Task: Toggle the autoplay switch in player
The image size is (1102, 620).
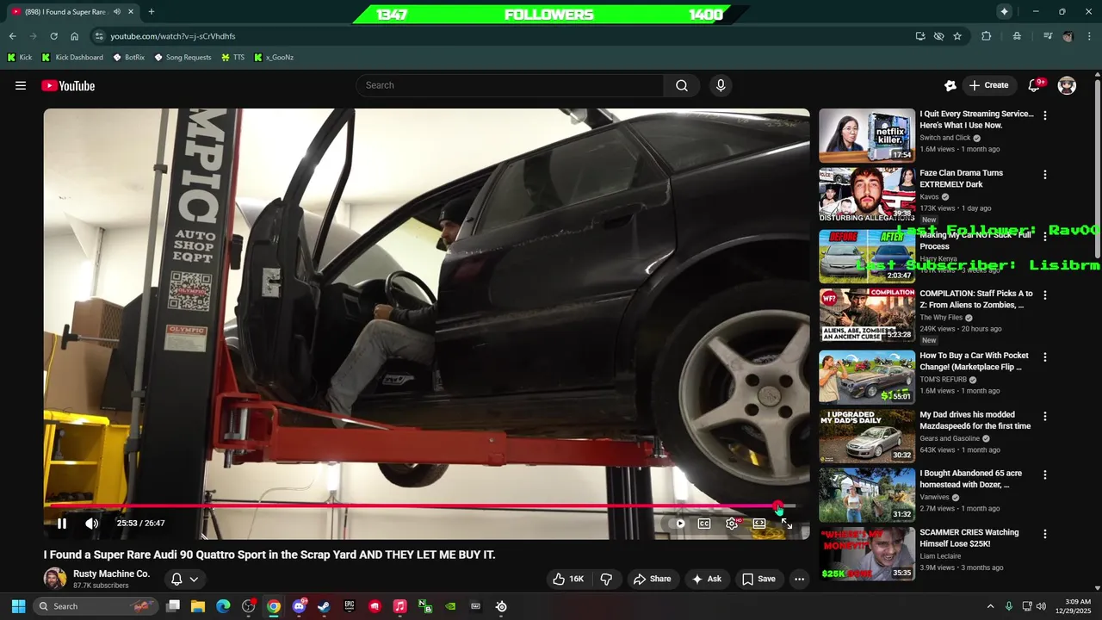Action: click(x=677, y=524)
